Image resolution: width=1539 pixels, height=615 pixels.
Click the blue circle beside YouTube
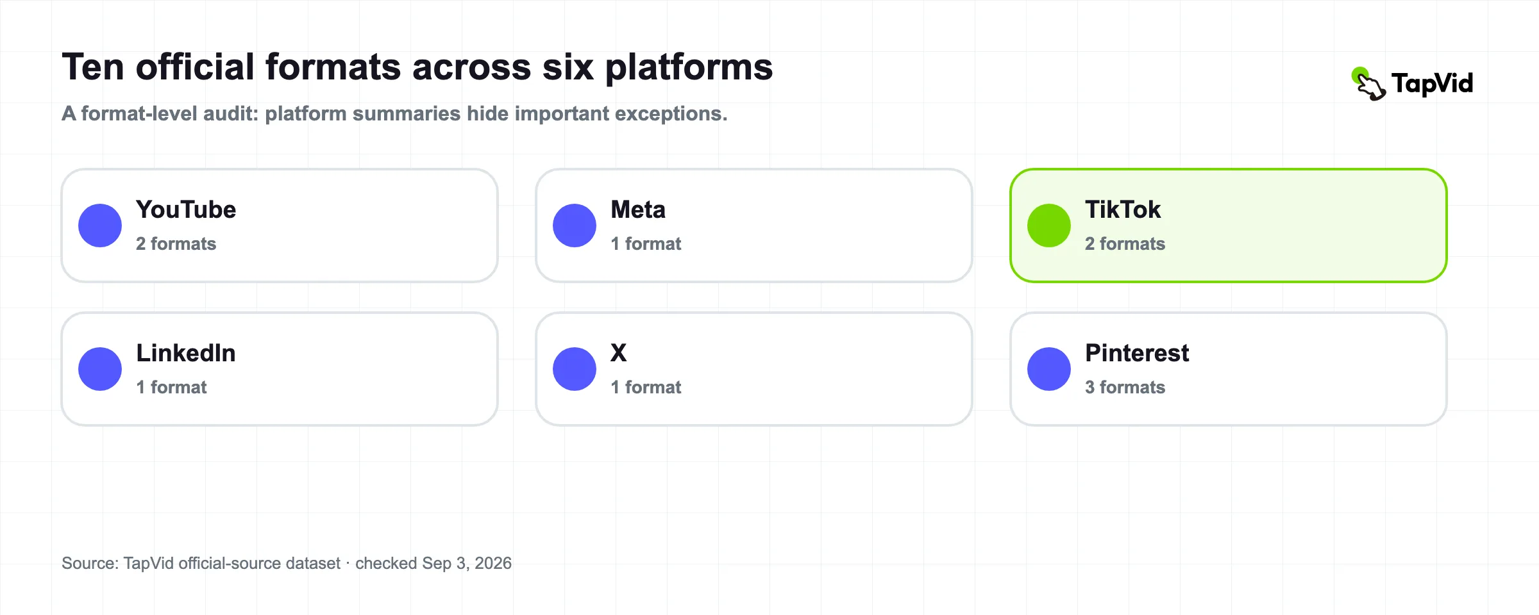[100, 225]
